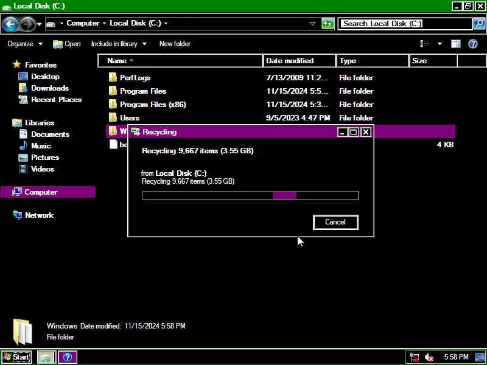
Task: Click the Show desktop button
Action: point(480,357)
